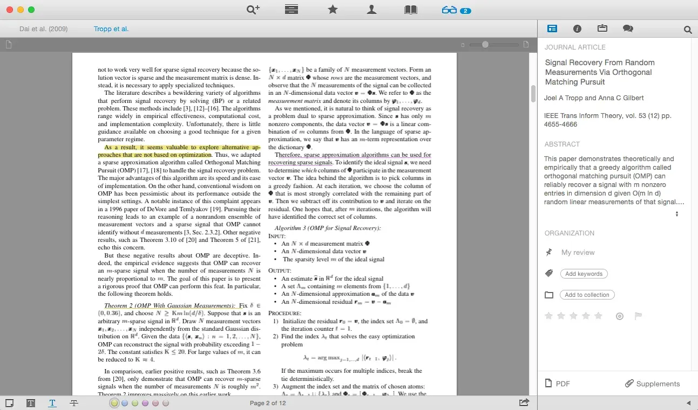This screenshot has width=698, height=410.
Task: Collapse the inspector sidebar with the bottom arrow
Action: (688, 403)
